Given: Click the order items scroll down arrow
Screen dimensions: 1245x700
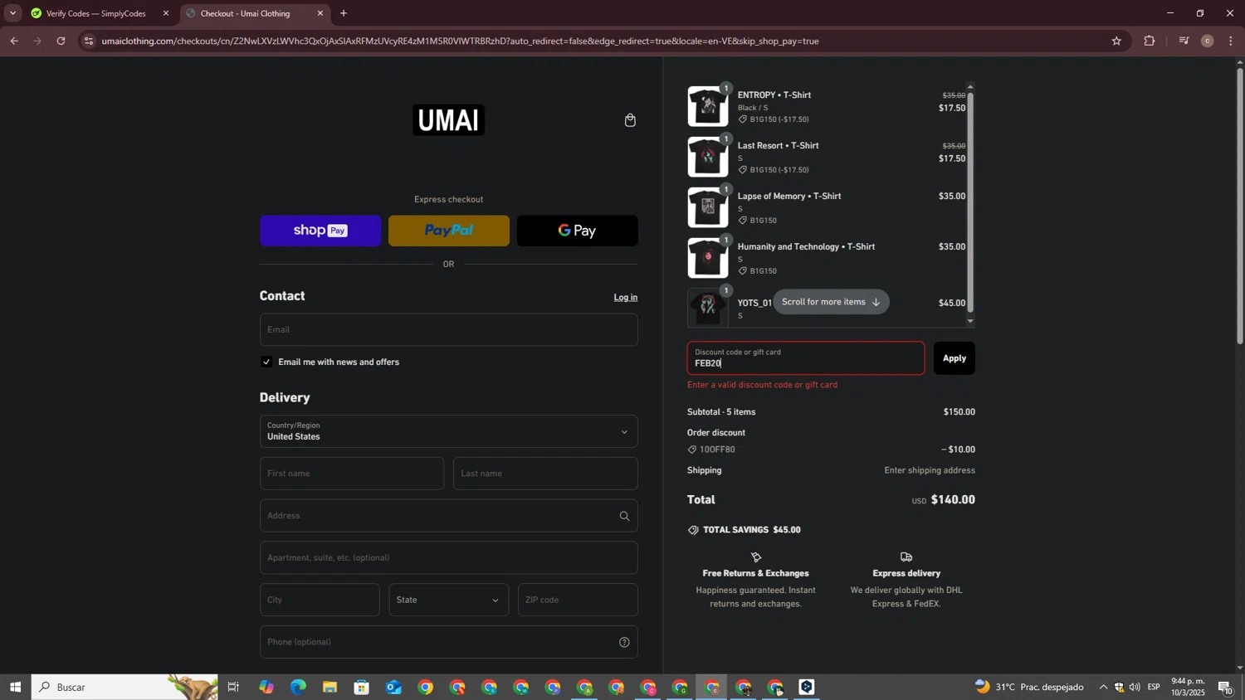Looking at the screenshot, I should coord(970,321).
